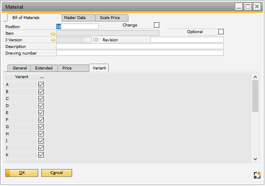Click into the Description input field

click(140, 47)
